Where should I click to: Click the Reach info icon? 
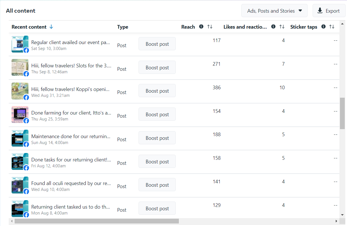click(x=201, y=27)
